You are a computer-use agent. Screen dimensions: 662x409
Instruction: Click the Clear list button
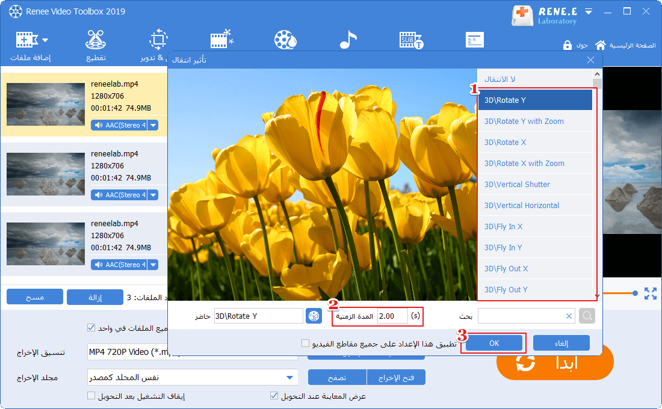click(x=35, y=297)
